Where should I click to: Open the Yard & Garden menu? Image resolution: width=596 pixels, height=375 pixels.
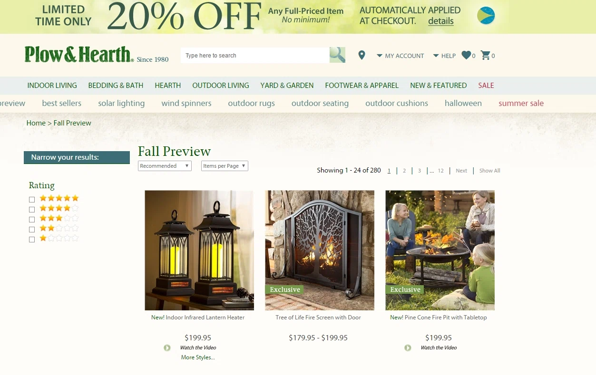pyautogui.click(x=287, y=86)
